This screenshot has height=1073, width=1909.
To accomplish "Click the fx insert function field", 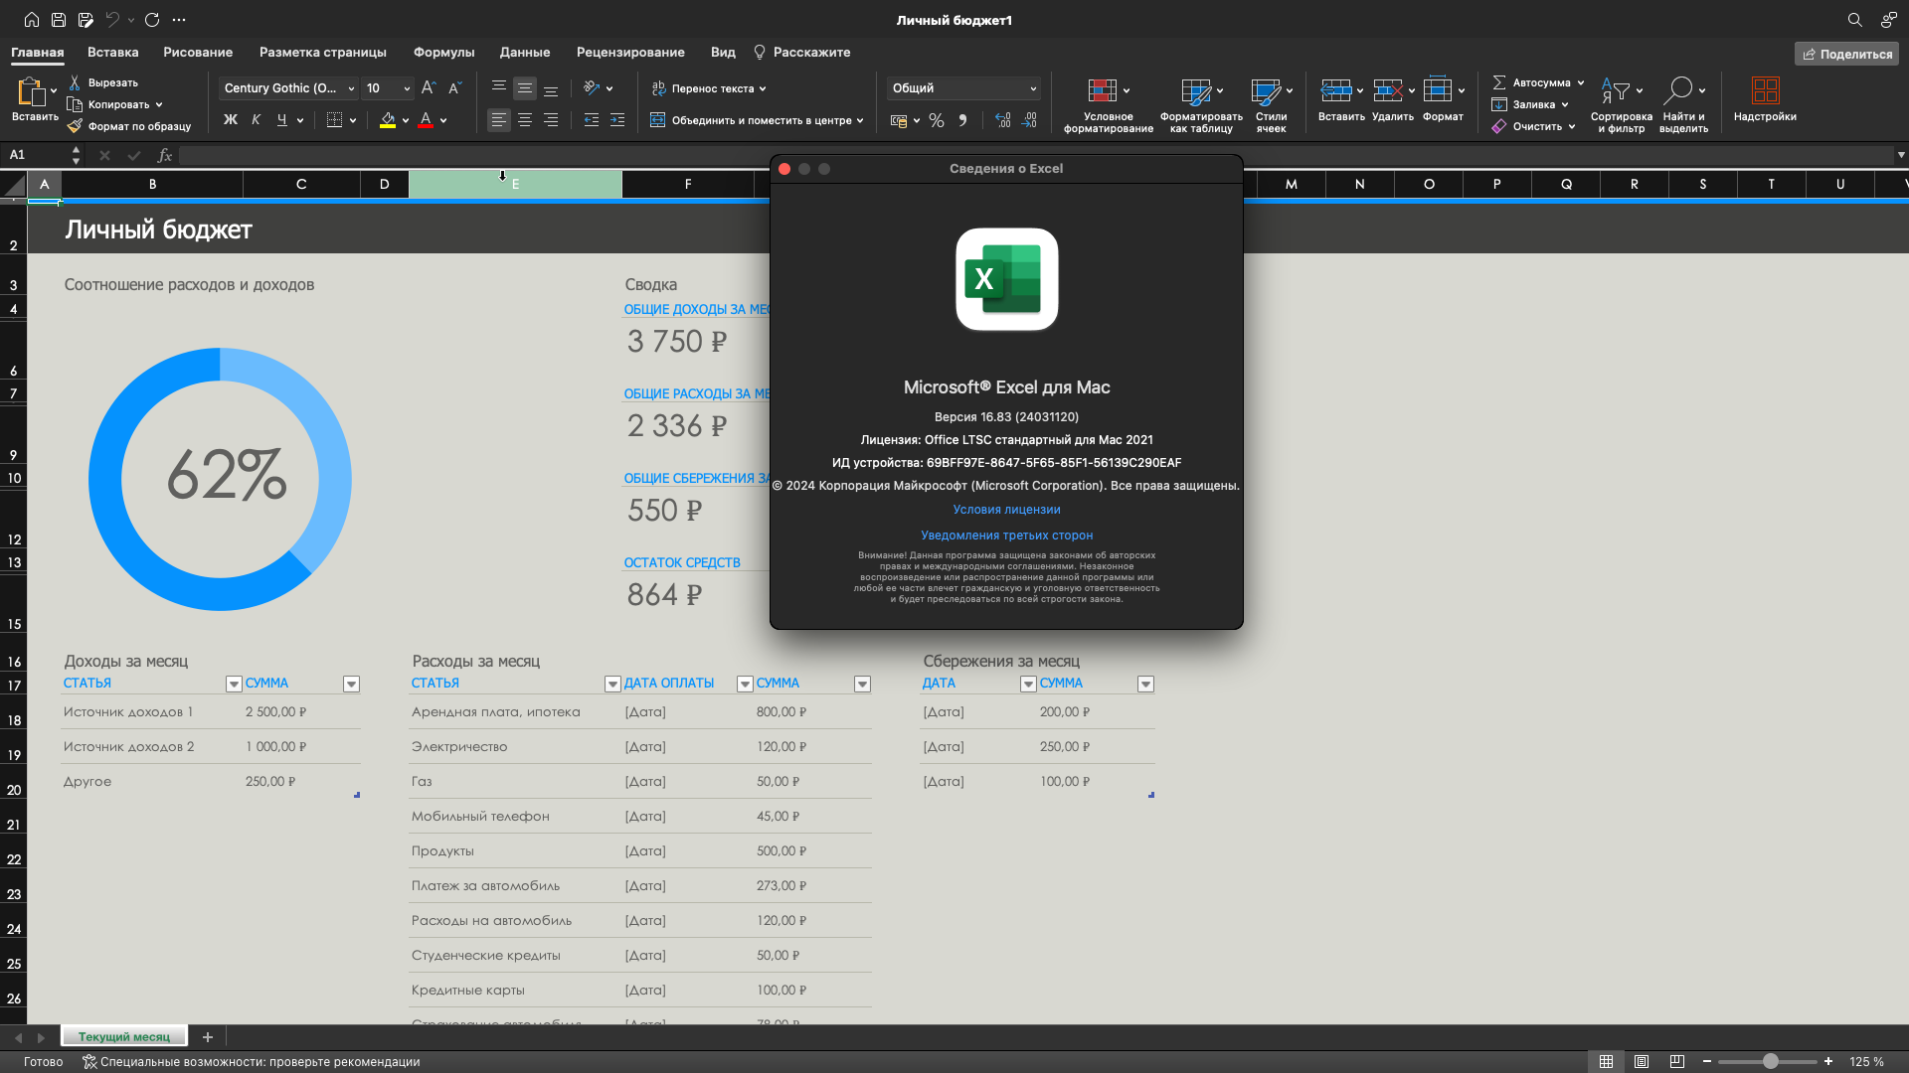I will (165, 155).
